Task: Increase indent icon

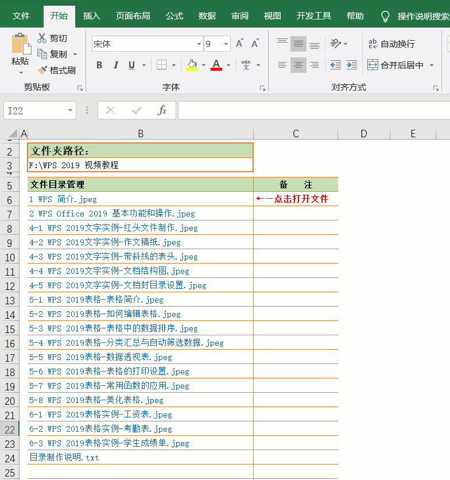Action: tap(352, 65)
